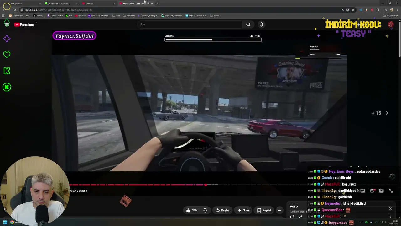
Task: Mute the VORP 3.0 tab audio
Action: 148,3
